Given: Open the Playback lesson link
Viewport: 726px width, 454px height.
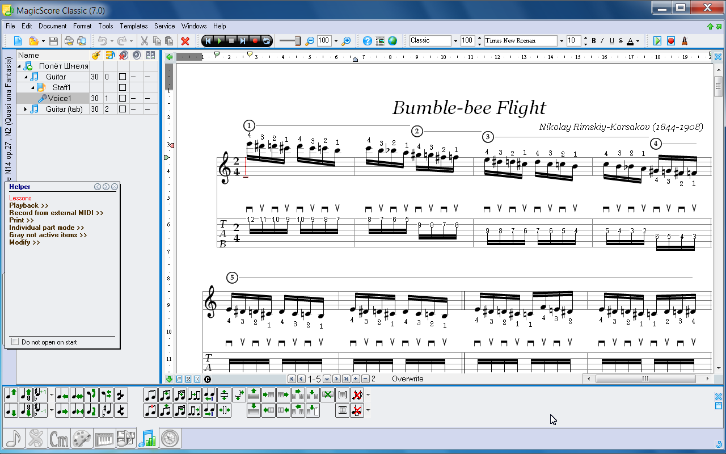Looking at the screenshot, I should [29, 205].
